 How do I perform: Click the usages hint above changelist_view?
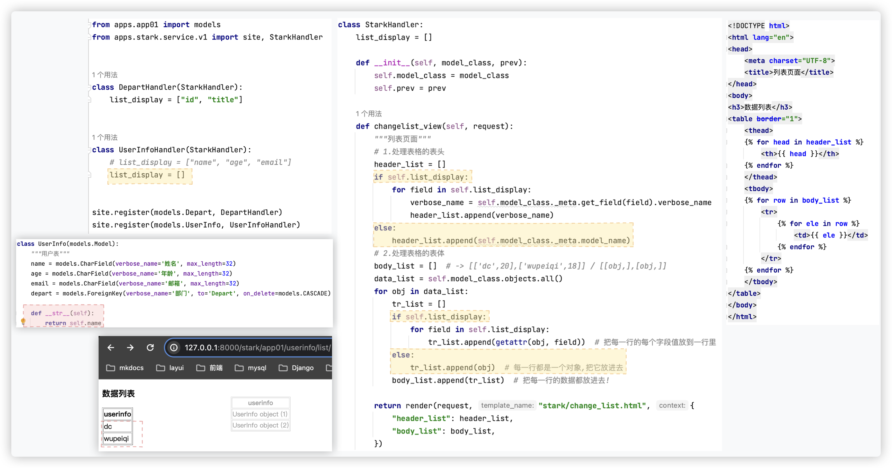(x=368, y=114)
